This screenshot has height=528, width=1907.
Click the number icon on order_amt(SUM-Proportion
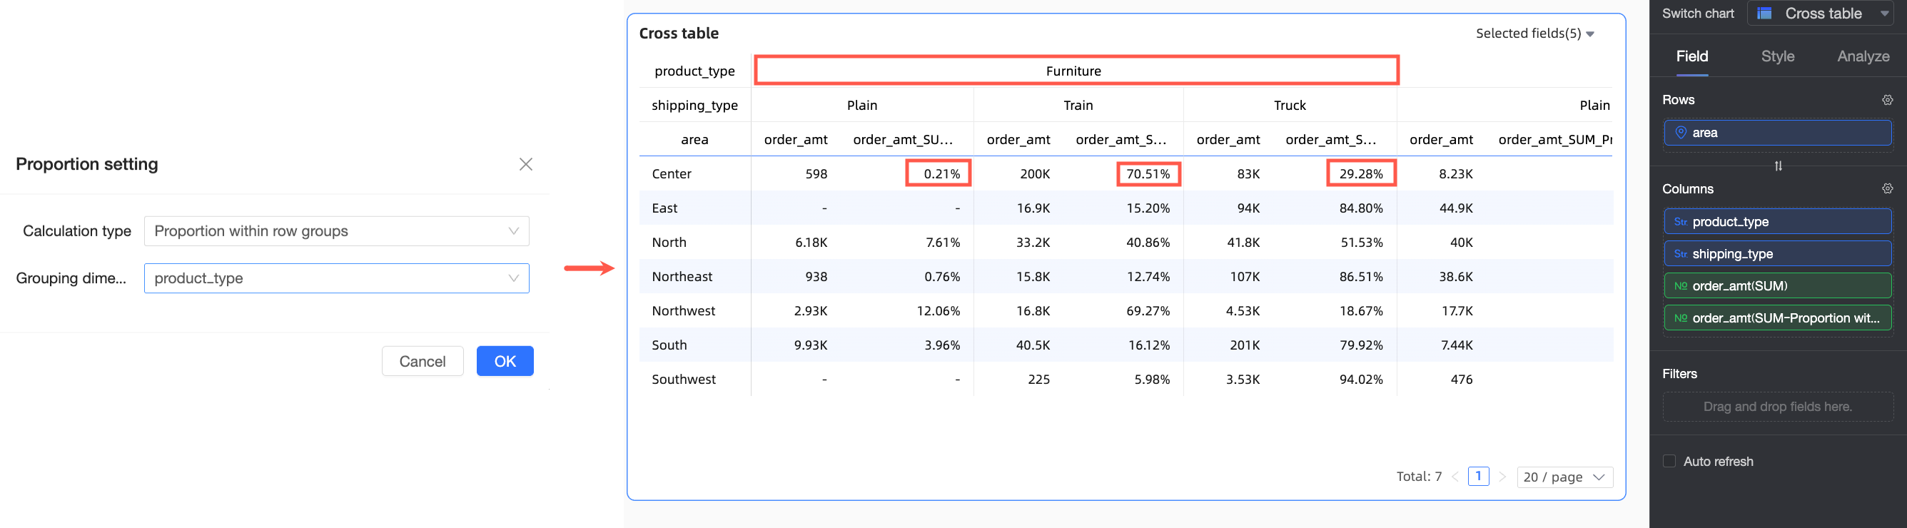(x=1681, y=318)
